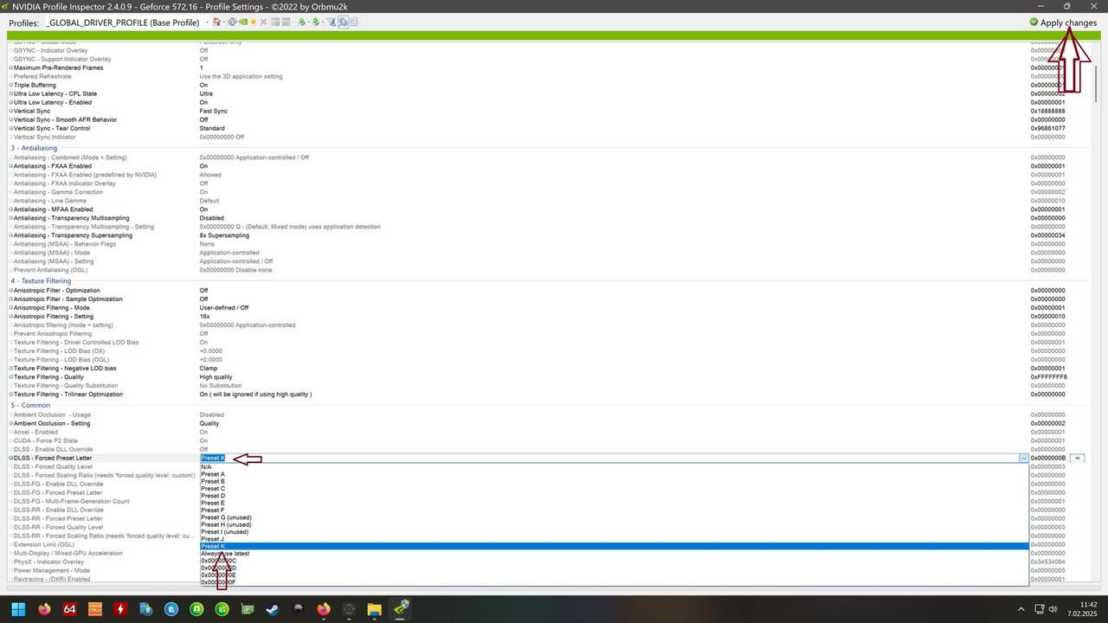Click the refresh profile icon in the toolbar
This screenshot has height=623, width=1108.
point(232,22)
